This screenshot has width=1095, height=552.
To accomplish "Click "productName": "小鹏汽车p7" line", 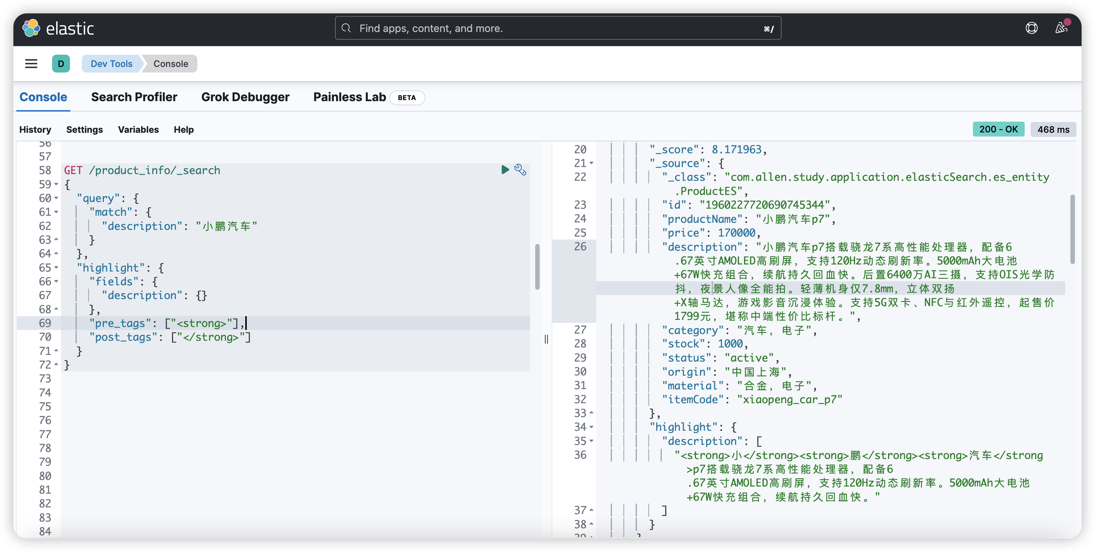I will pos(749,219).
